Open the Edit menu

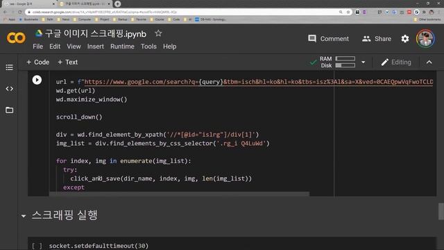[x=55, y=47]
